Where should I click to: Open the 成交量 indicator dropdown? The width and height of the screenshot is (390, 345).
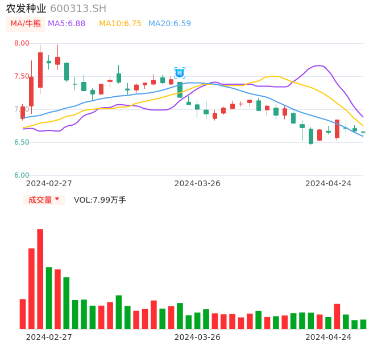pyautogui.click(x=44, y=200)
